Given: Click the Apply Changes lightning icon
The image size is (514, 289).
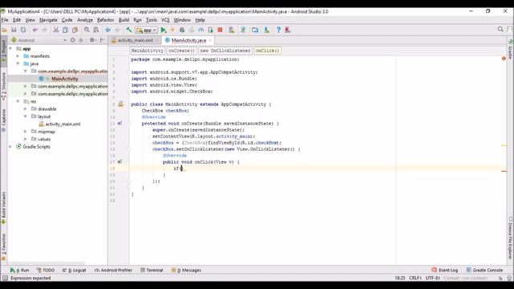Looking at the screenshot, I should [173, 31].
